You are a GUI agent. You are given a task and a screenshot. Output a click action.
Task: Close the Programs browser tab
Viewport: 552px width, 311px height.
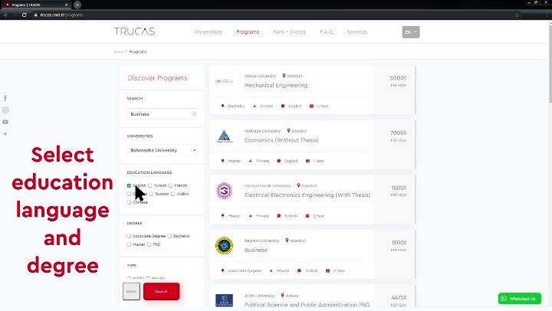[x=66, y=5]
